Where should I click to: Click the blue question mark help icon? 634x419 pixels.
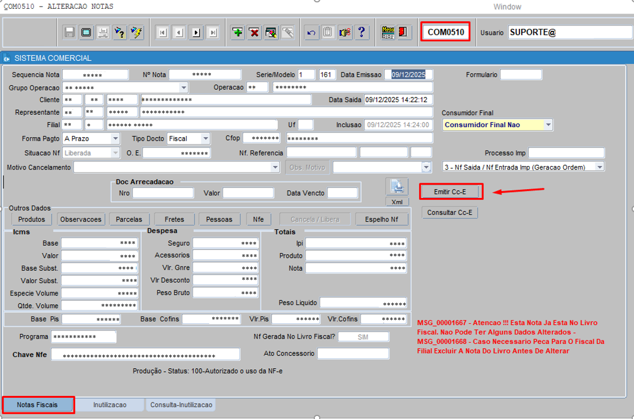pos(362,33)
